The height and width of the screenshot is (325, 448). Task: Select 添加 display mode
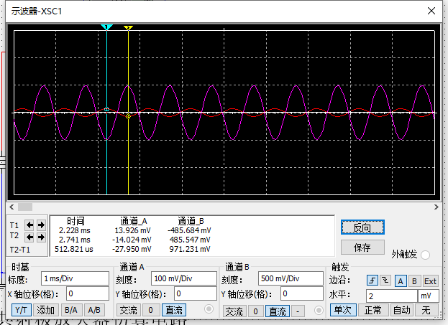46,310
